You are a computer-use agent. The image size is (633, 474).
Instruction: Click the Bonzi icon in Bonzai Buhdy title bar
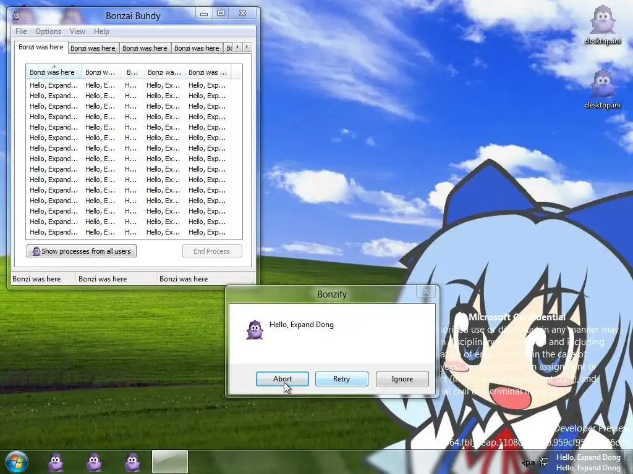pos(15,15)
